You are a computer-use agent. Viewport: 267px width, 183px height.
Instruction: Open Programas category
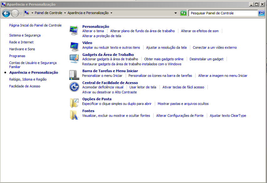click(17, 56)
